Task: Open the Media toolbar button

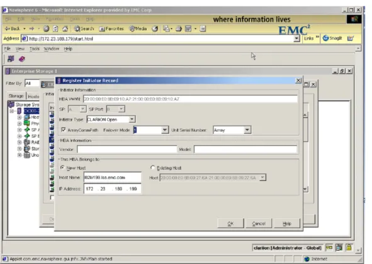Action: 138,29
